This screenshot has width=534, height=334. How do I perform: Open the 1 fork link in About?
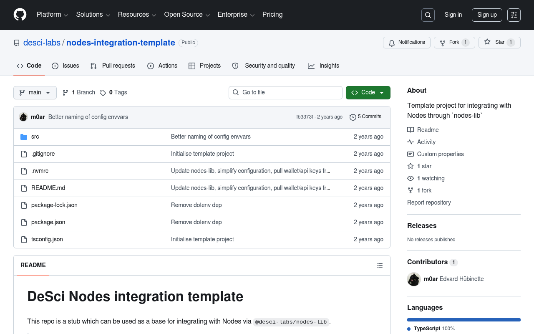[x=419, y=190]
